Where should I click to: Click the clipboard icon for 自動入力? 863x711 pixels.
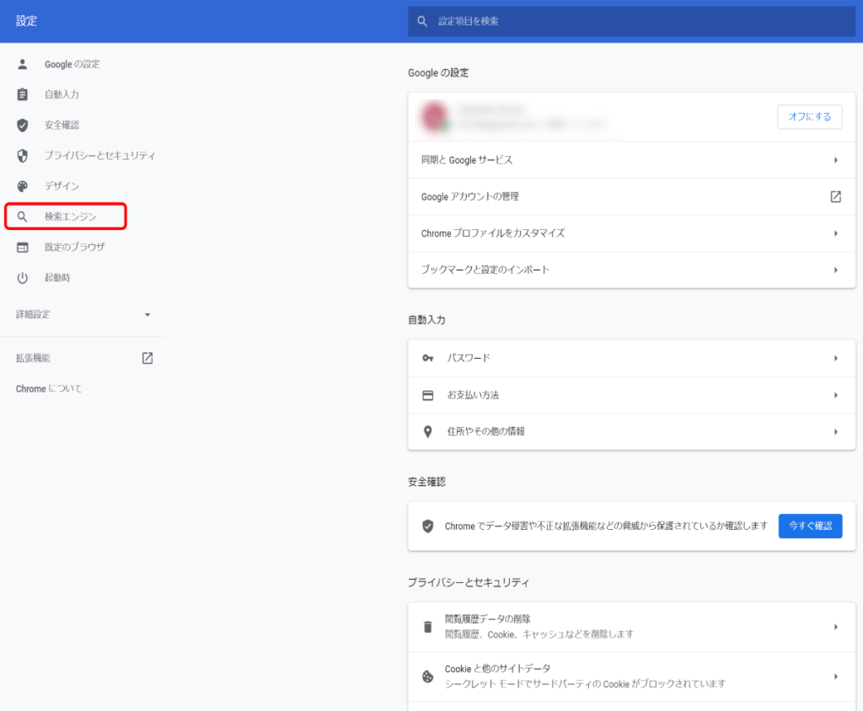click(x=23, y=94)
